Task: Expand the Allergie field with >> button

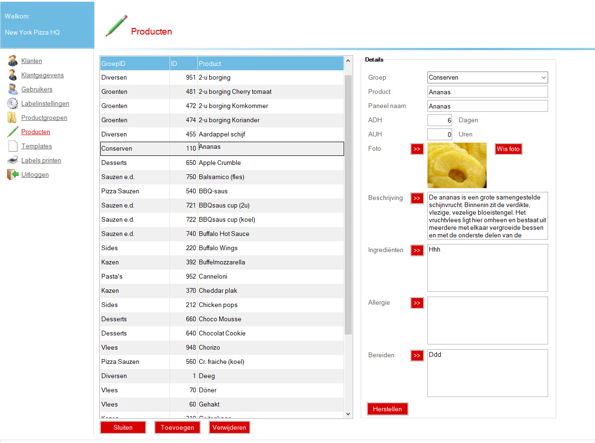Action: (x=417, y=303)
